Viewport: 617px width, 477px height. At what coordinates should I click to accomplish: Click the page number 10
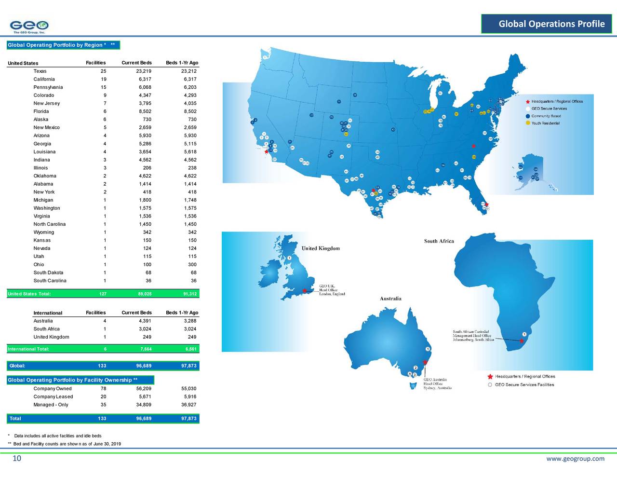click(x=17, y=459)
